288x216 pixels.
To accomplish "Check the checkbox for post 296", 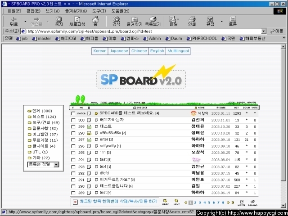I will (73, 146).
